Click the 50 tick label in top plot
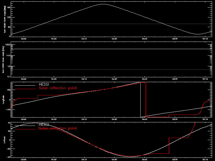This screenshot has width=215, height=161. 9,27
